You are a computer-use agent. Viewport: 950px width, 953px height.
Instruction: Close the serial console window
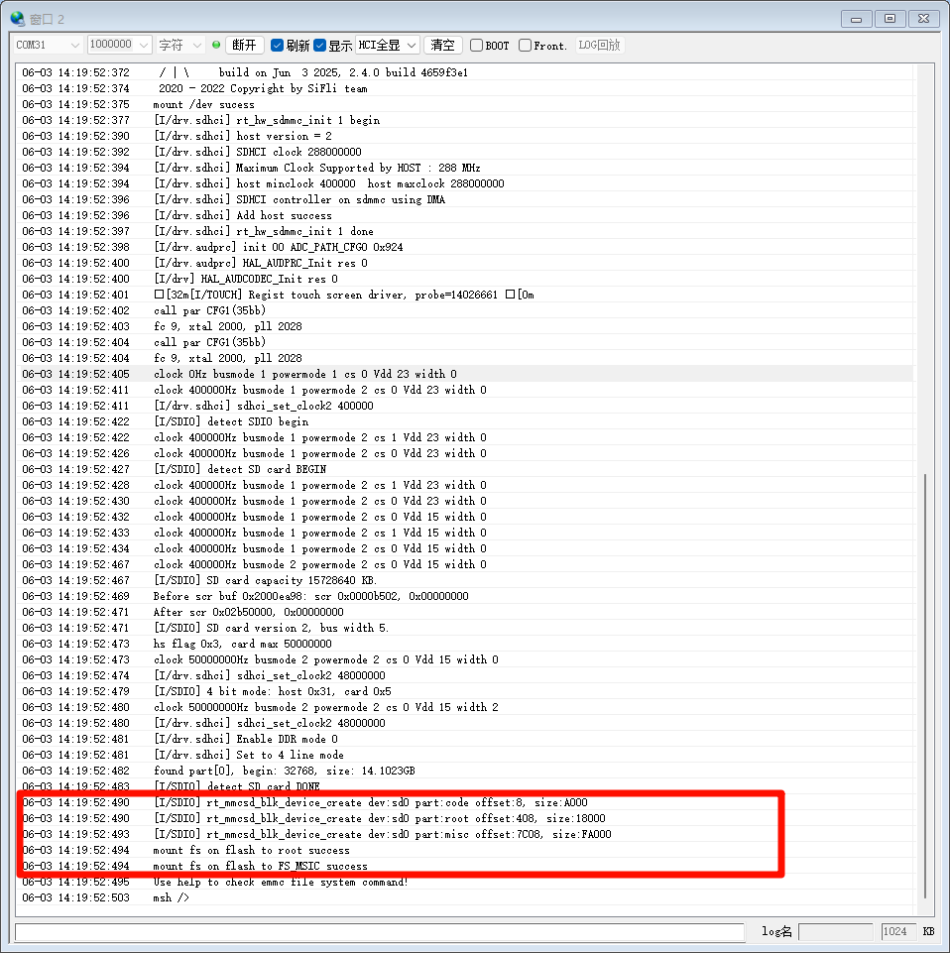point(922,18)
